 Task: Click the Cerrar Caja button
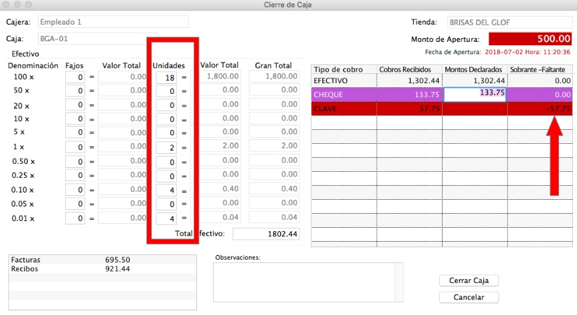click(469, 280)
